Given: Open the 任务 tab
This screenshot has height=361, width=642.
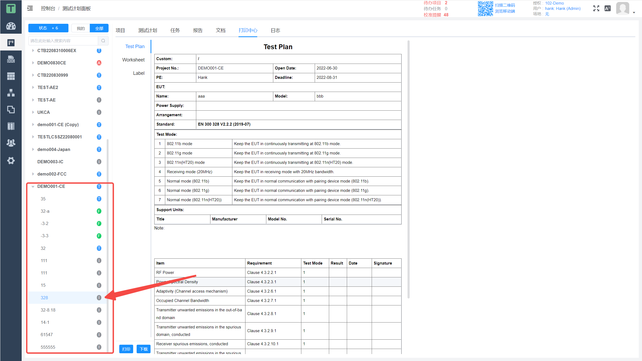Looking at the screenshot, I should tap(175, 30).
